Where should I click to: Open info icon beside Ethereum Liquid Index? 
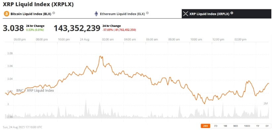tap(147, 13)
